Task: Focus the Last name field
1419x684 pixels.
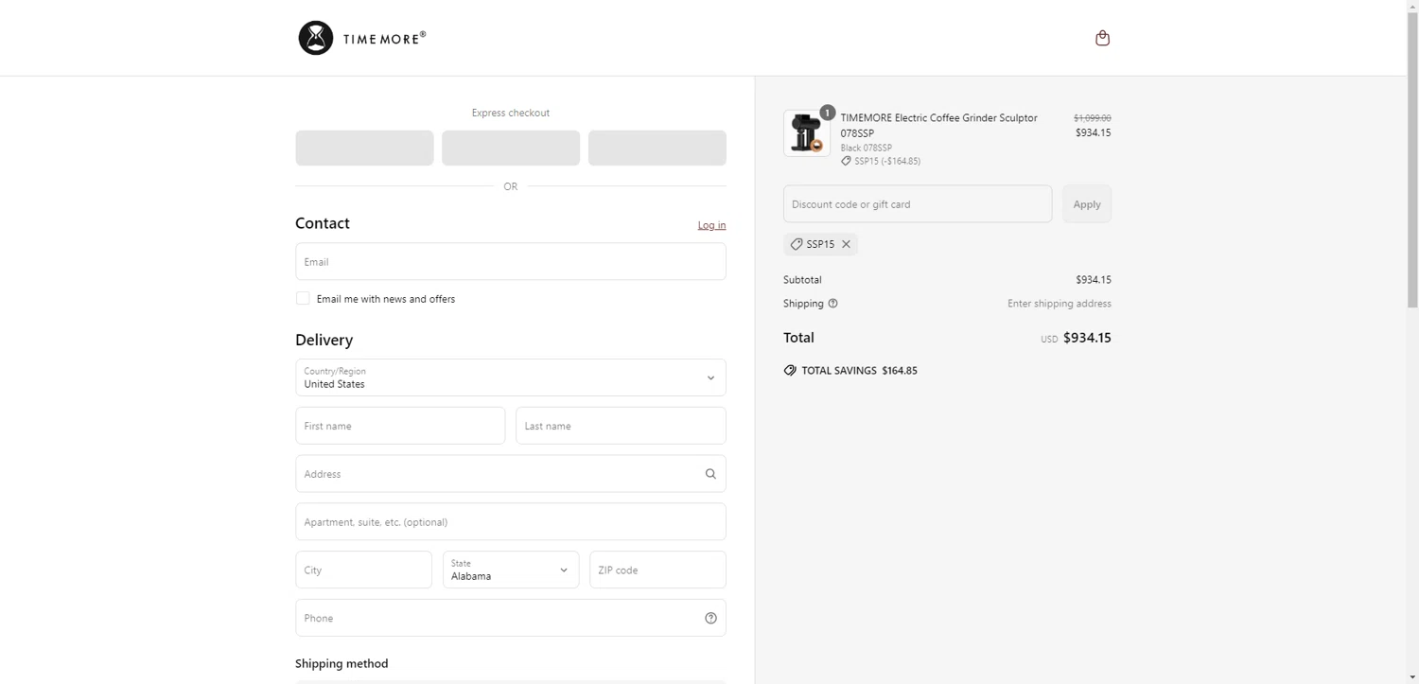Action: coord(621,426)
